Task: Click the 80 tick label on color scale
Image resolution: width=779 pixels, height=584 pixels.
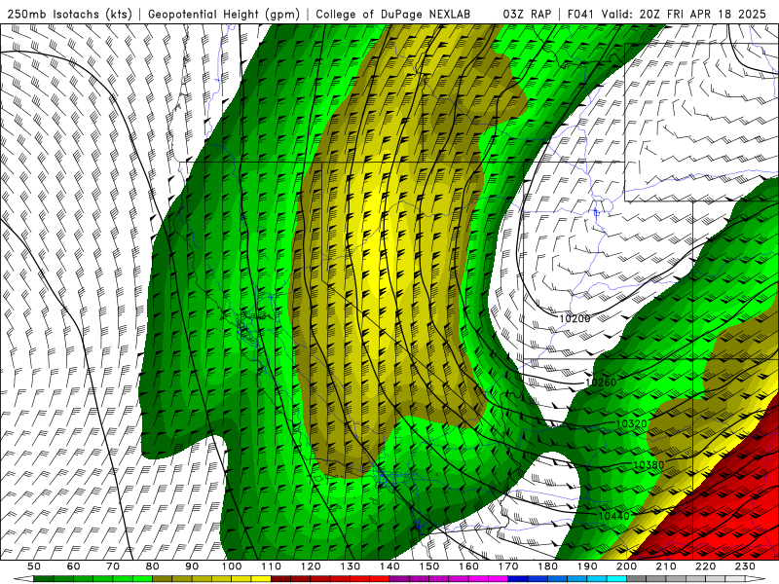Action: pyautogui.click(x=153, y=566)
